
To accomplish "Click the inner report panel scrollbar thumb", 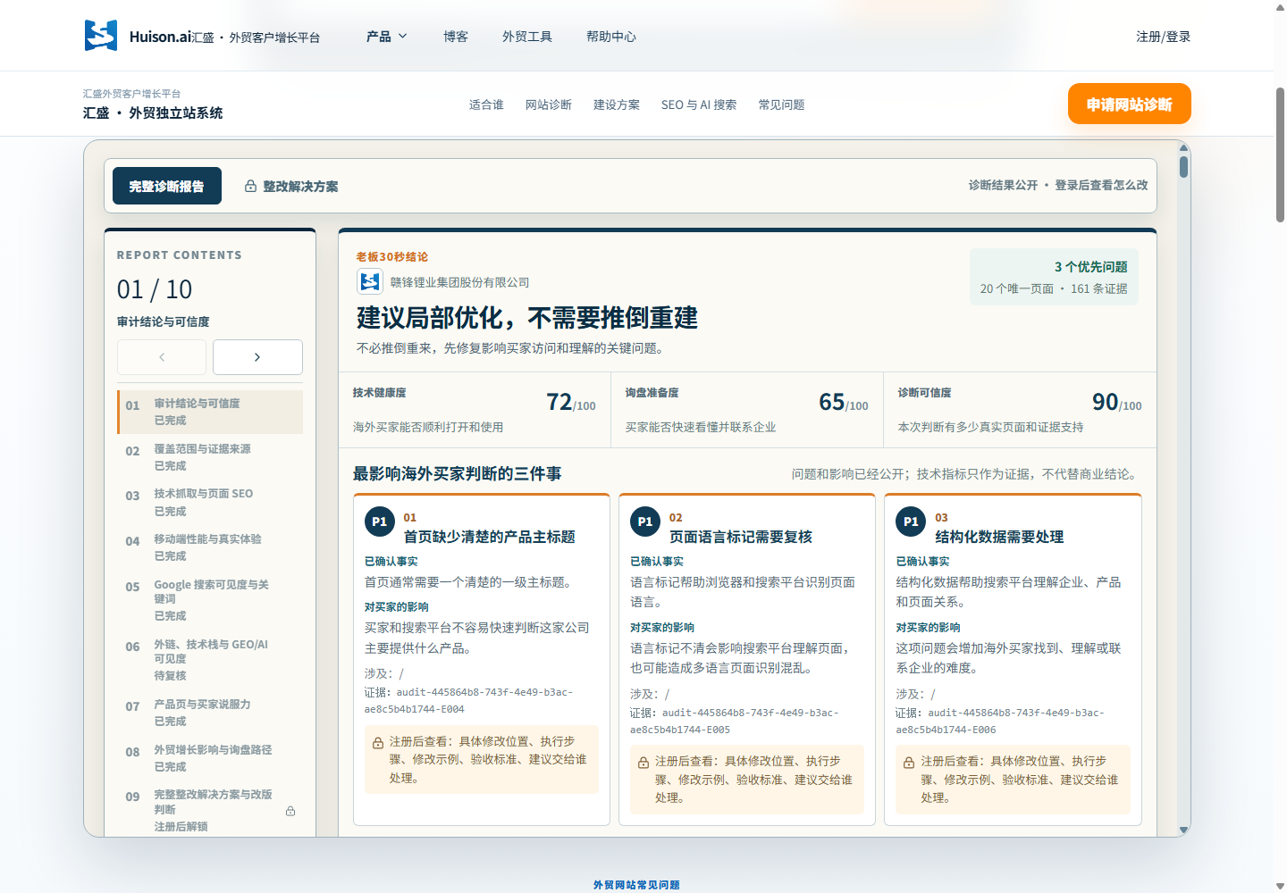I will 1183,167.
